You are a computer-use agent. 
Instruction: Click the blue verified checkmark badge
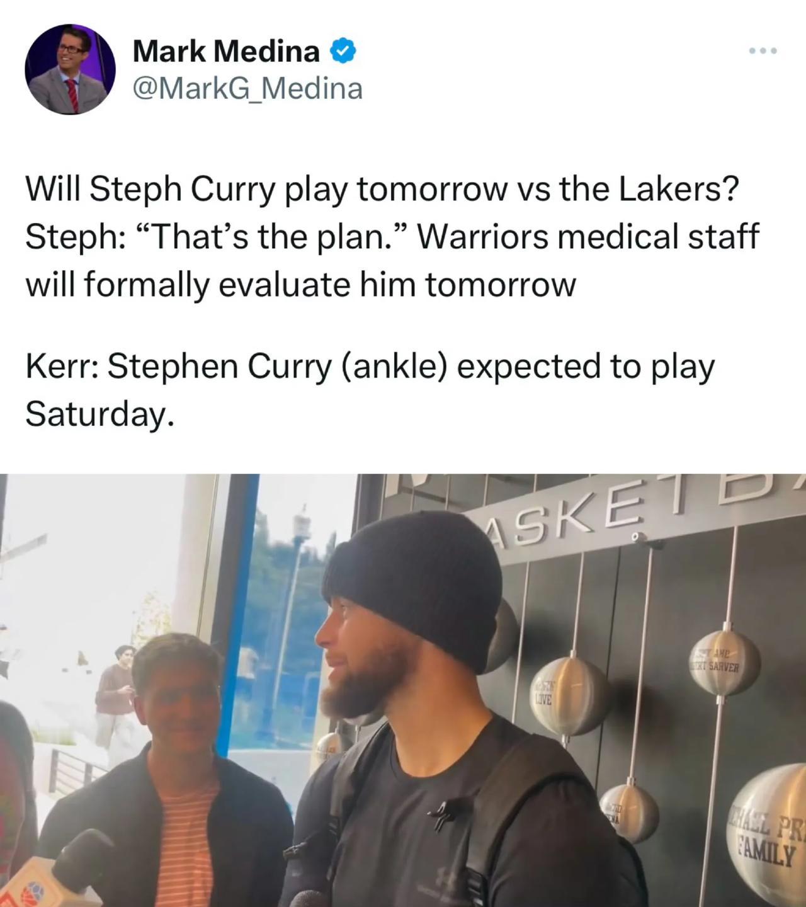click(344, 52)
